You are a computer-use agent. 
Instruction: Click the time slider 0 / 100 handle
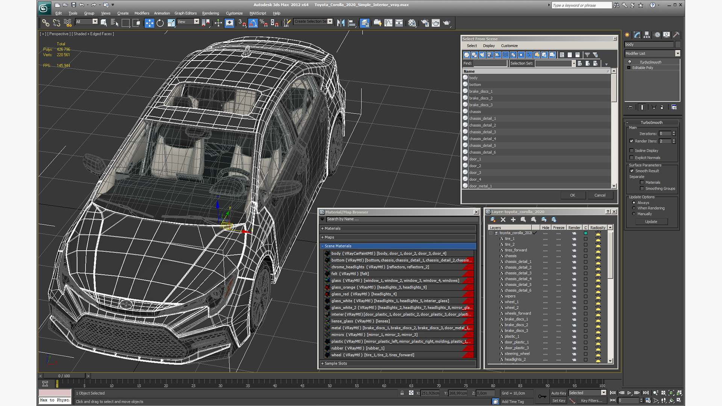64,376
